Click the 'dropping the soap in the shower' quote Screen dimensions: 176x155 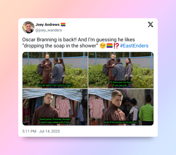[60, 46]
